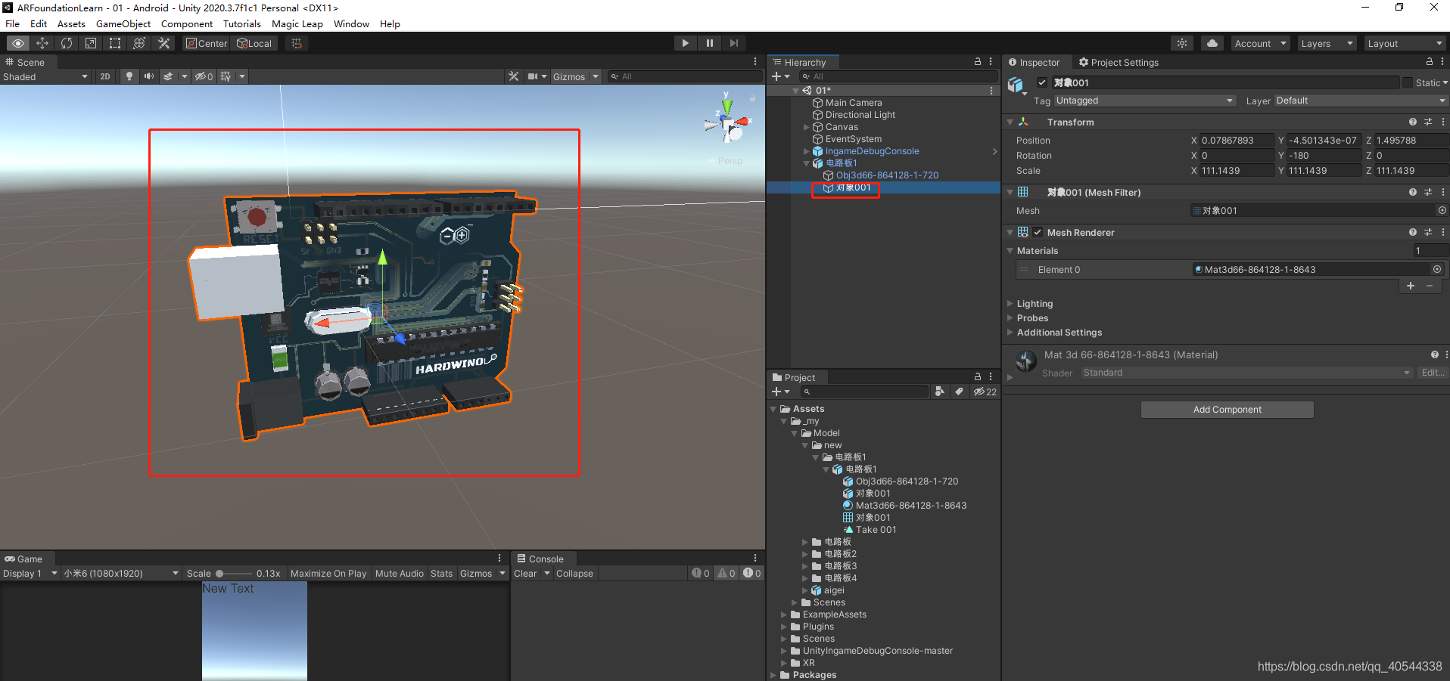Toggle scene effects icon
The image size is (1450, 681).
point(168,76)
